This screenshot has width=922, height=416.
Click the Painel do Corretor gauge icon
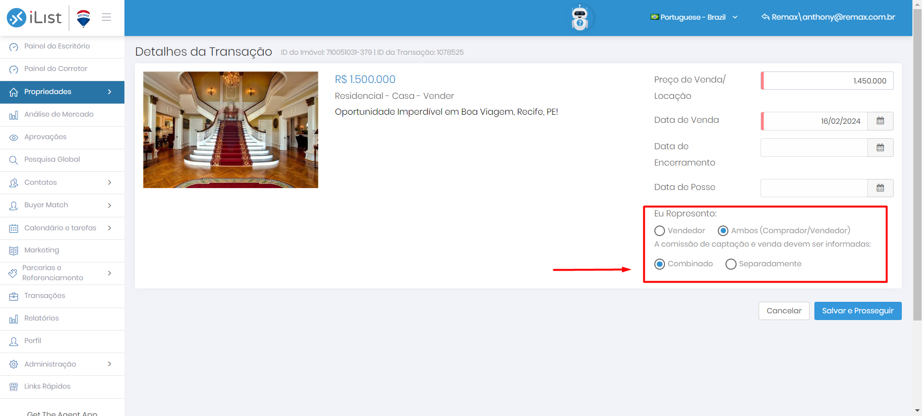(x=13, y=69)
